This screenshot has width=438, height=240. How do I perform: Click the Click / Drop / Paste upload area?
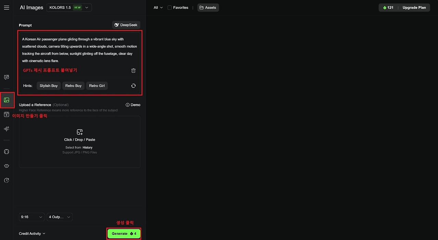80,142
